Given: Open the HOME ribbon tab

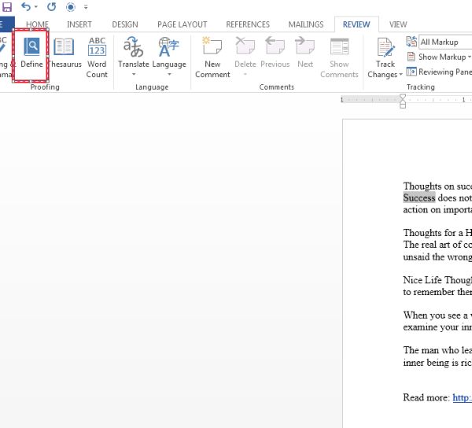Looking at the screenshot, I should click(x=37, y=24).
